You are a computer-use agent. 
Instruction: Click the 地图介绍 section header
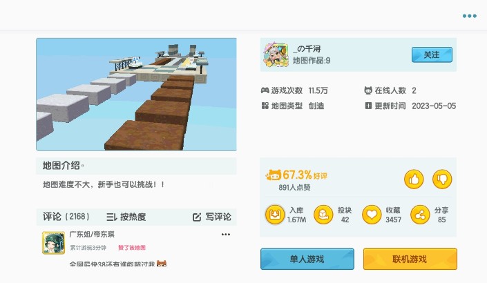61,166
